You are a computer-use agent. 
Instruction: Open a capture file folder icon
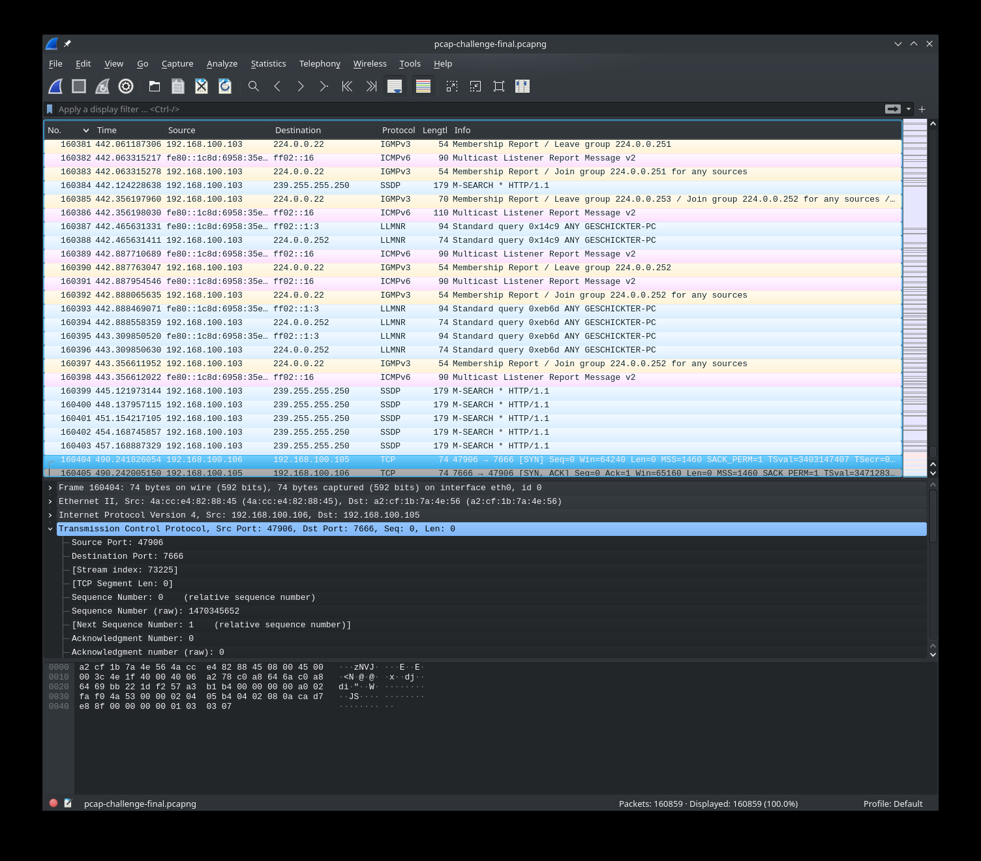tap(155, 86)
